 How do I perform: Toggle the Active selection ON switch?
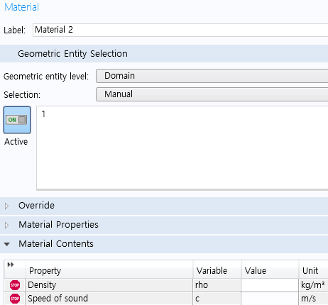point(17,120)
